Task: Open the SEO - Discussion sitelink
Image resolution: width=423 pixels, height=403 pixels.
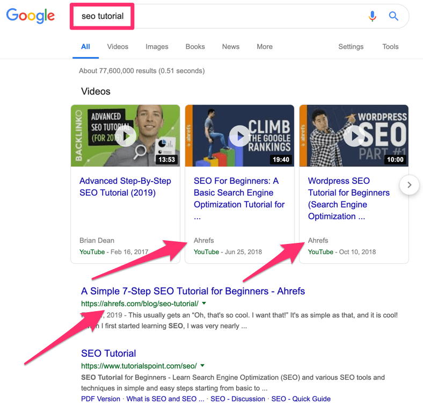Action: click(x=238, y=399)
